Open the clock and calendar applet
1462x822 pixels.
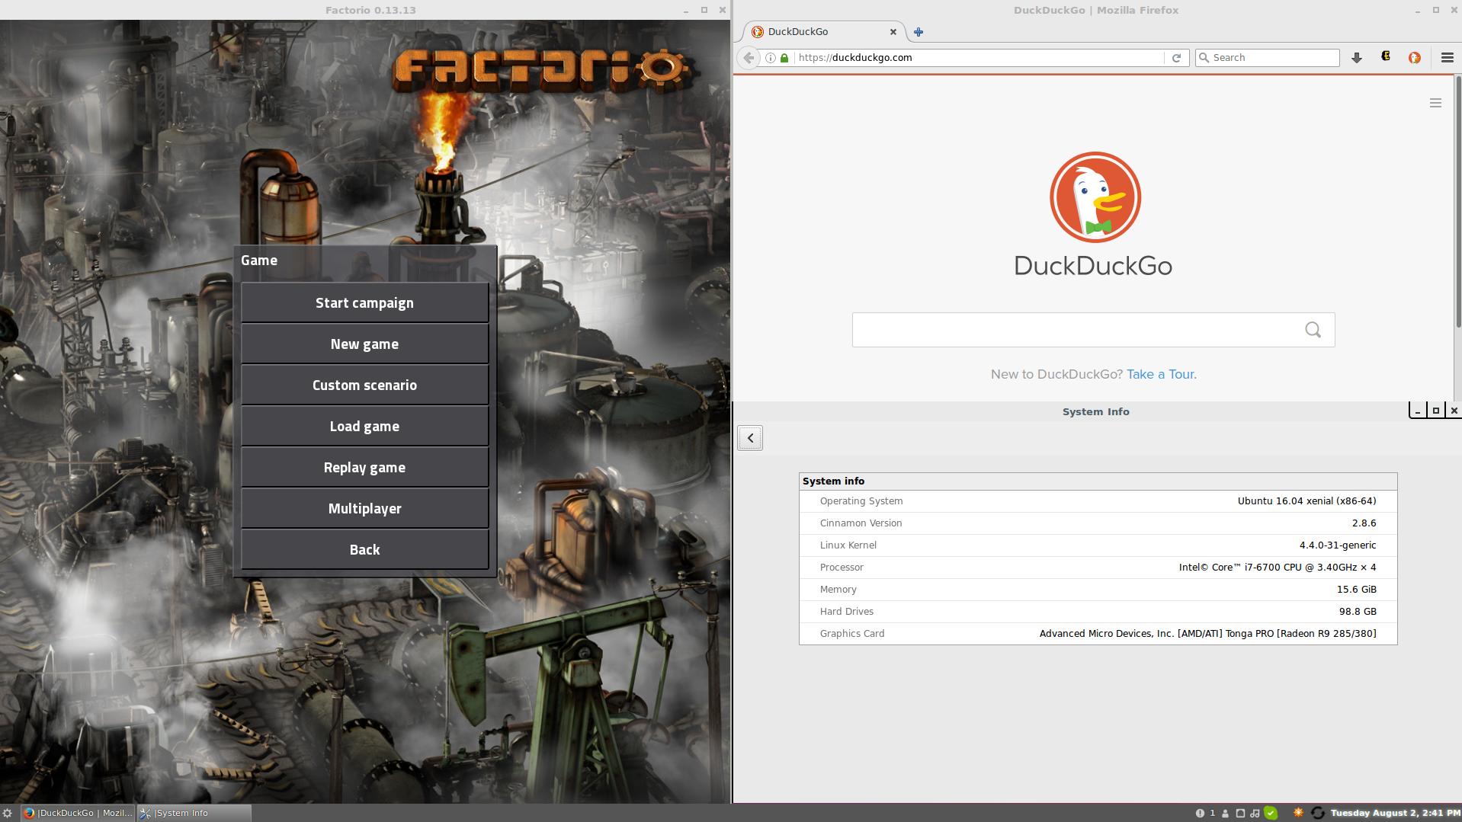click(1395, 813)
